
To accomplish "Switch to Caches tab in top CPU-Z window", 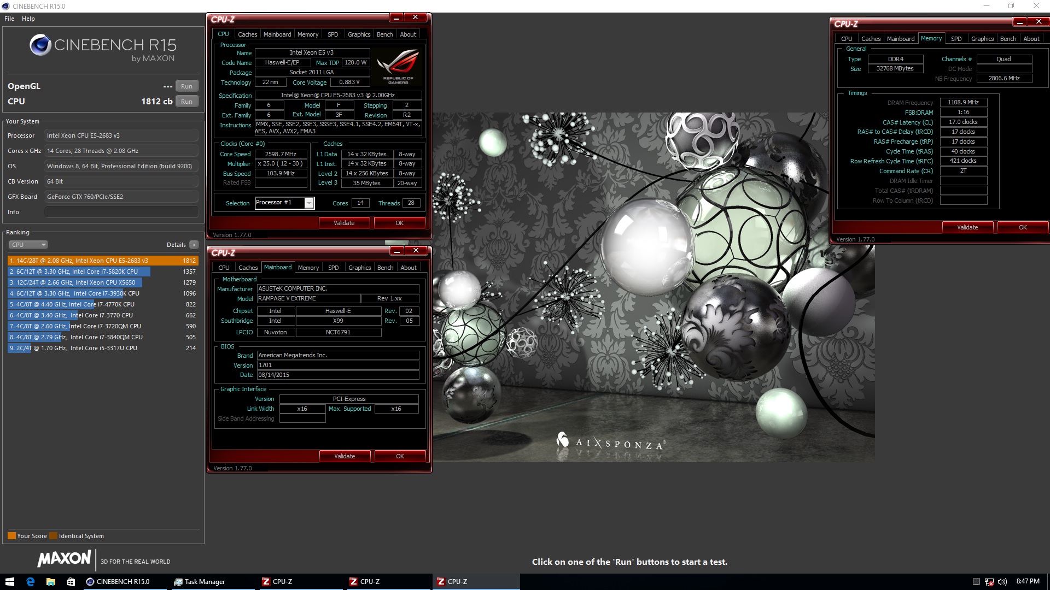I will point(247,34).
